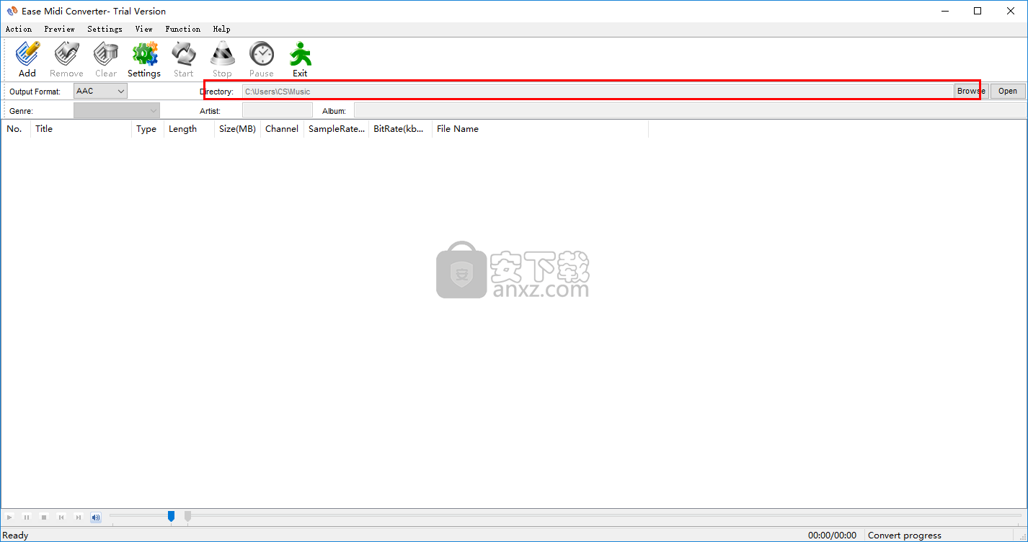Minimize the Ease Midi Converter window
The width and height of the screenshot is (1028, 542).
coord(944,11)
